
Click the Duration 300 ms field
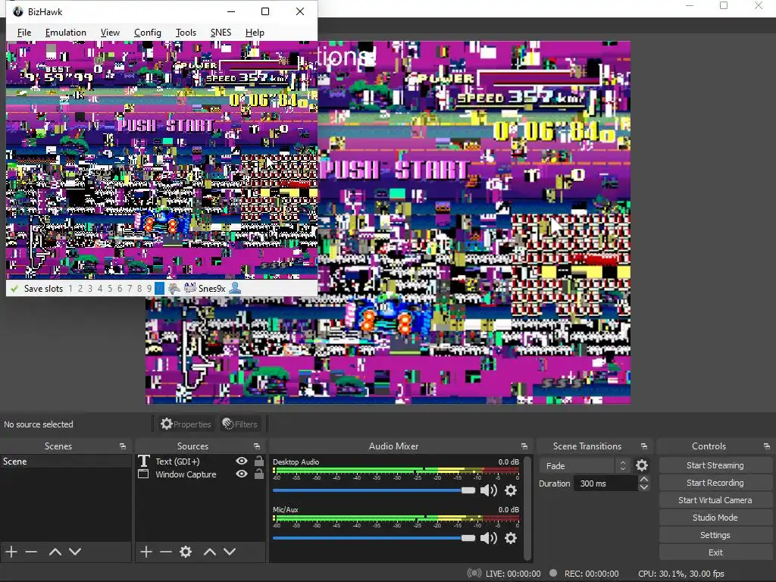pyautogui.click(x=605, y=483)
